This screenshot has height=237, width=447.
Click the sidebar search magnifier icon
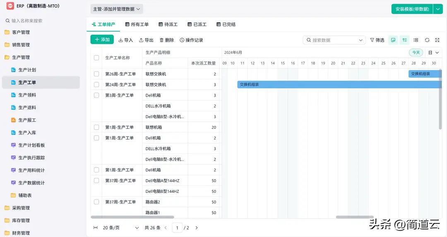tap(8, 21)
